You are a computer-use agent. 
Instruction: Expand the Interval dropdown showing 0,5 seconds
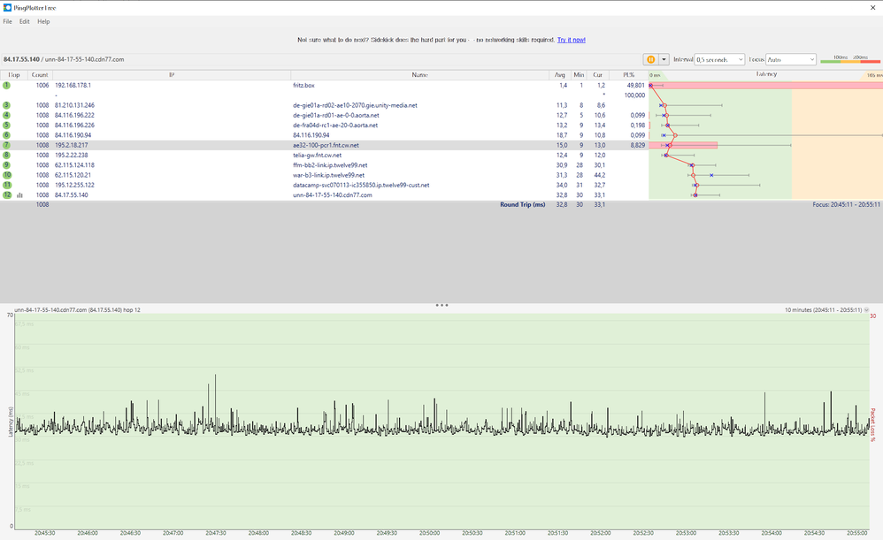[719, 59]
